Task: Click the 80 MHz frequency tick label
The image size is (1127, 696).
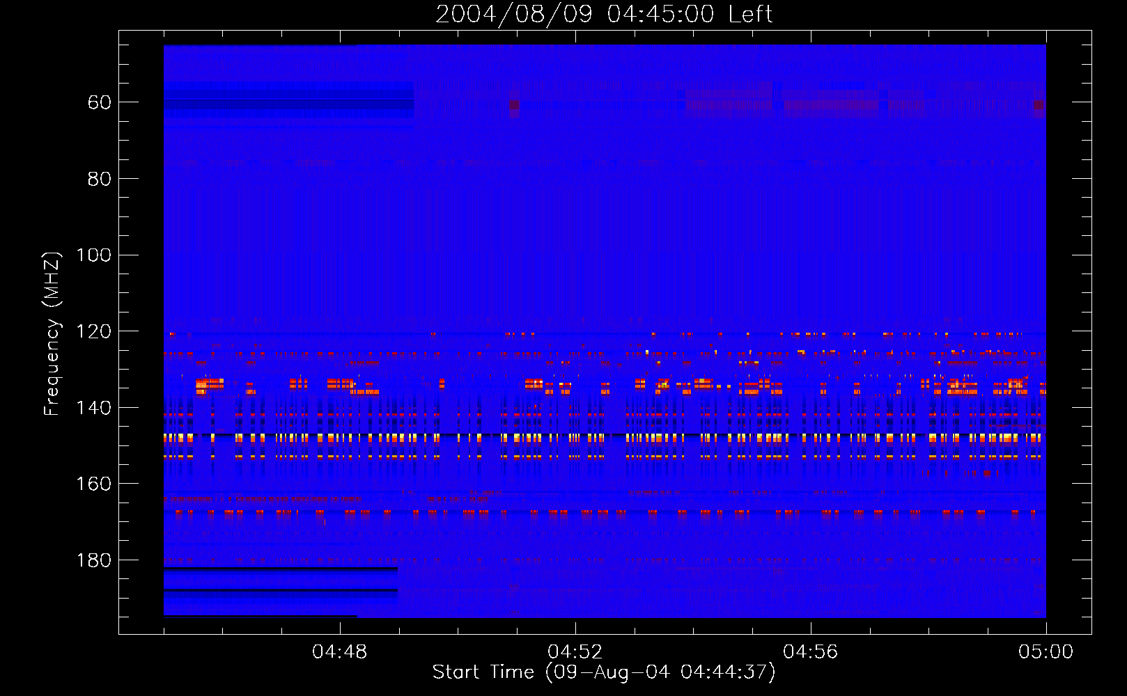Action: click(100, 179)
